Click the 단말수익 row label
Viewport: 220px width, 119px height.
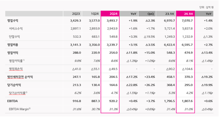pyautogui.click(x=14, y=37)
